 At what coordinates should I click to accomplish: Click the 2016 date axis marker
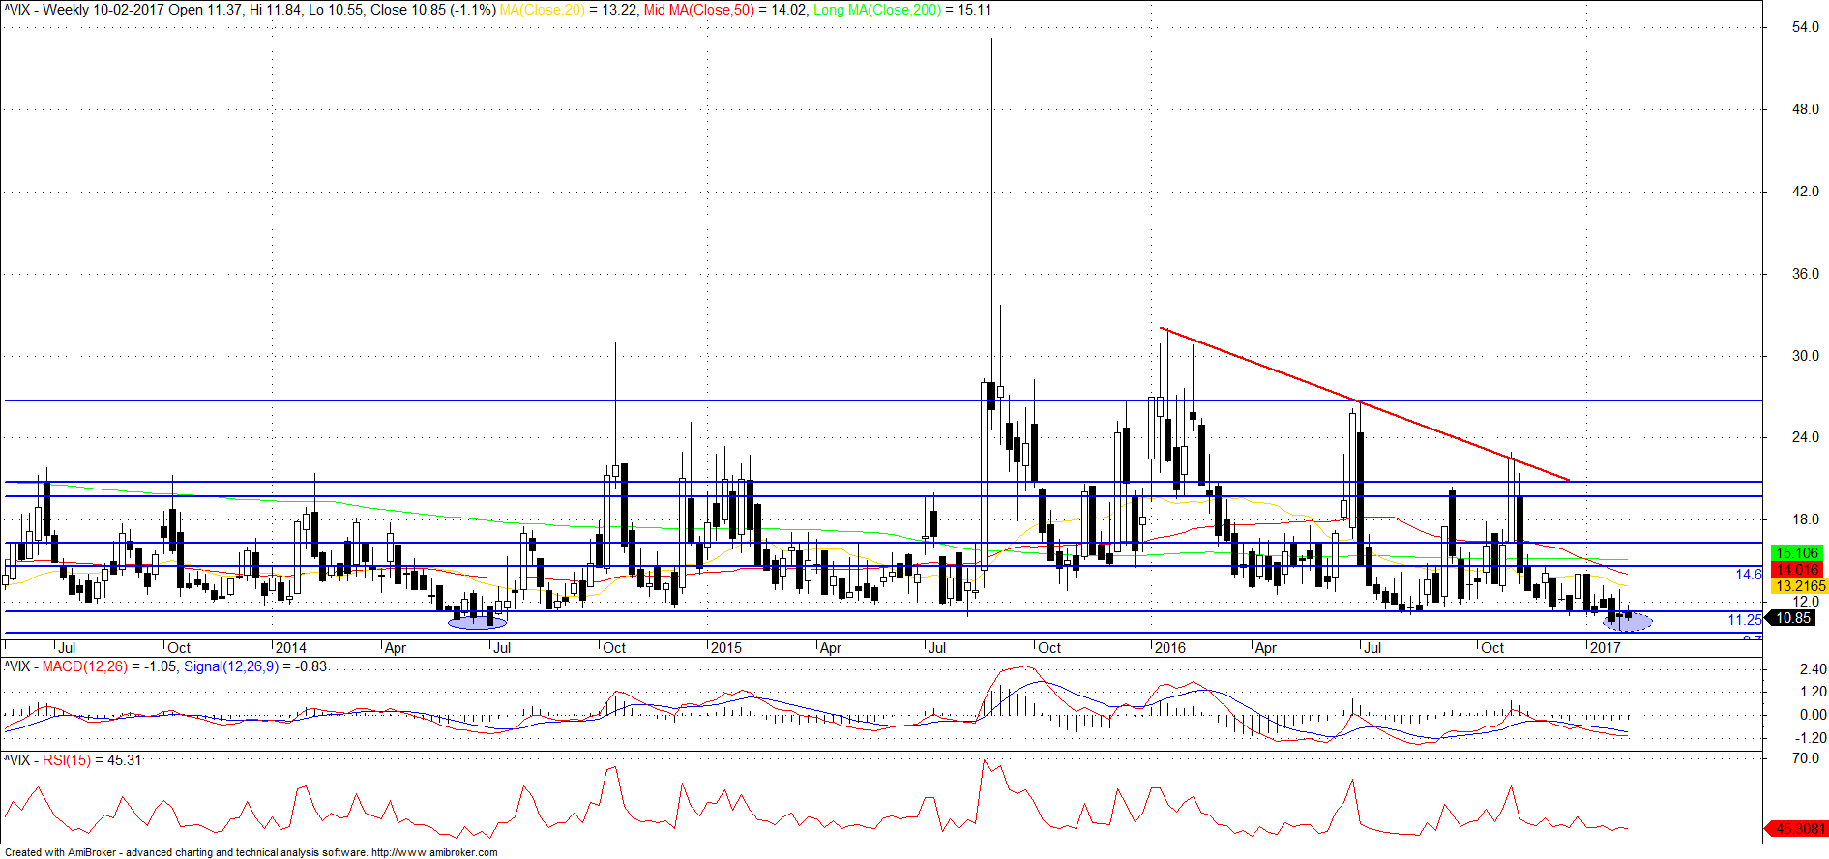point(1169,648)
